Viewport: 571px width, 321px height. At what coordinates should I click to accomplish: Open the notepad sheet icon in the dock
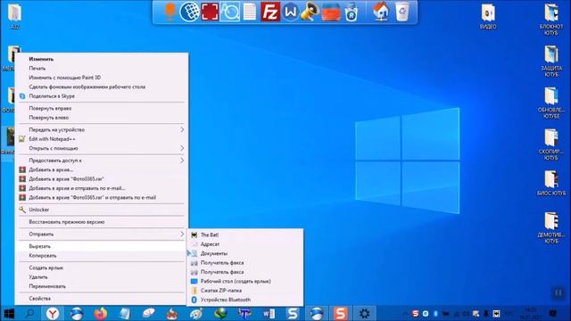click(250, 12)
